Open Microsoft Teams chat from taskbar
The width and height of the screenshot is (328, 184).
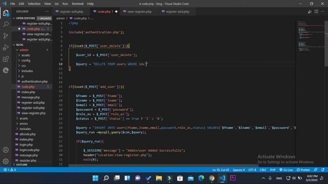(138, 178)
